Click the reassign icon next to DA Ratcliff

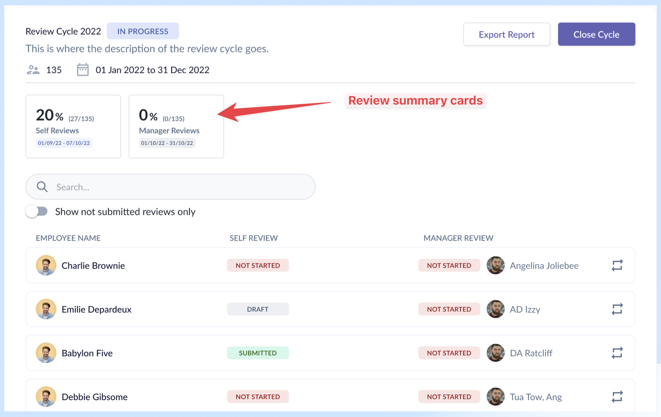click(617, 353)
